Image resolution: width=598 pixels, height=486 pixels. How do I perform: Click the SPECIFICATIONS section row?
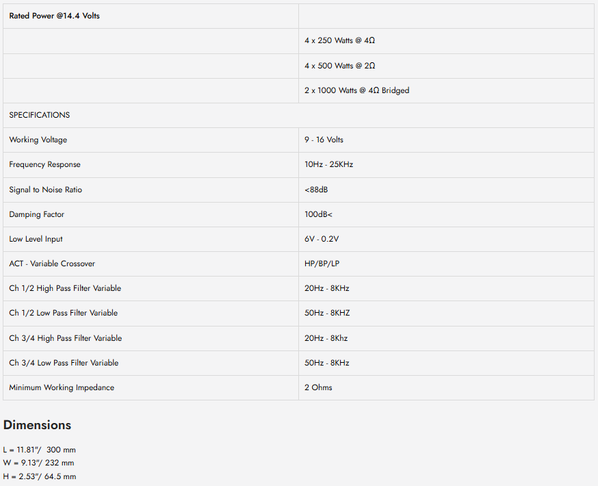tap(298, 115)
